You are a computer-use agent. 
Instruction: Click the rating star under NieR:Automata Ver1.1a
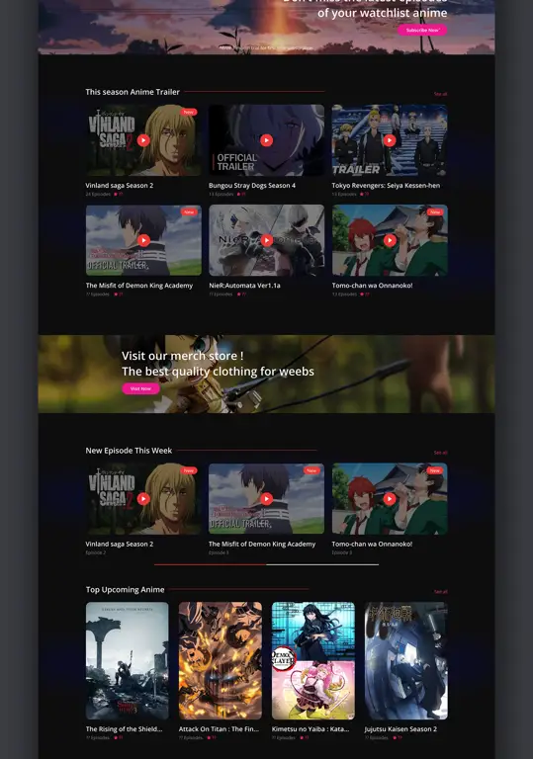(239, 294)
